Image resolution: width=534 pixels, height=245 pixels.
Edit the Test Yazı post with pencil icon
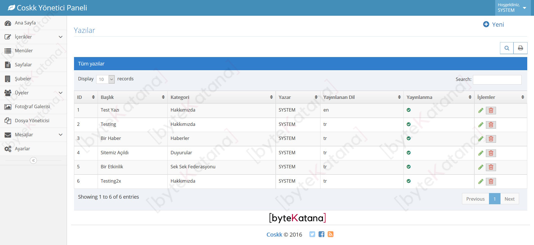coord(481,110)
